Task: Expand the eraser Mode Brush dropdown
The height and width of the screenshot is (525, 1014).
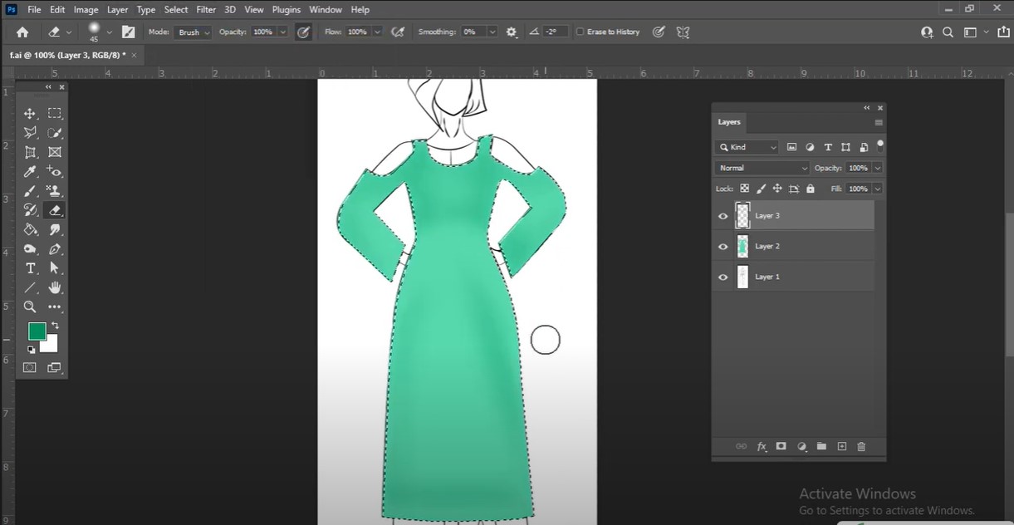Action: [x=193, y=32]
